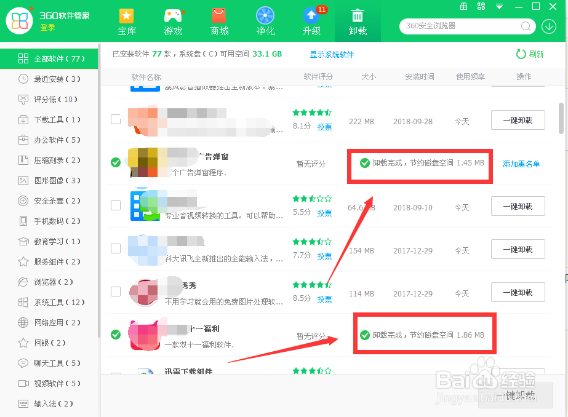Check the checkbox beside the 8.1分 software
The width and height of the screenshot is (568, 417).
[x=115, y=120]
